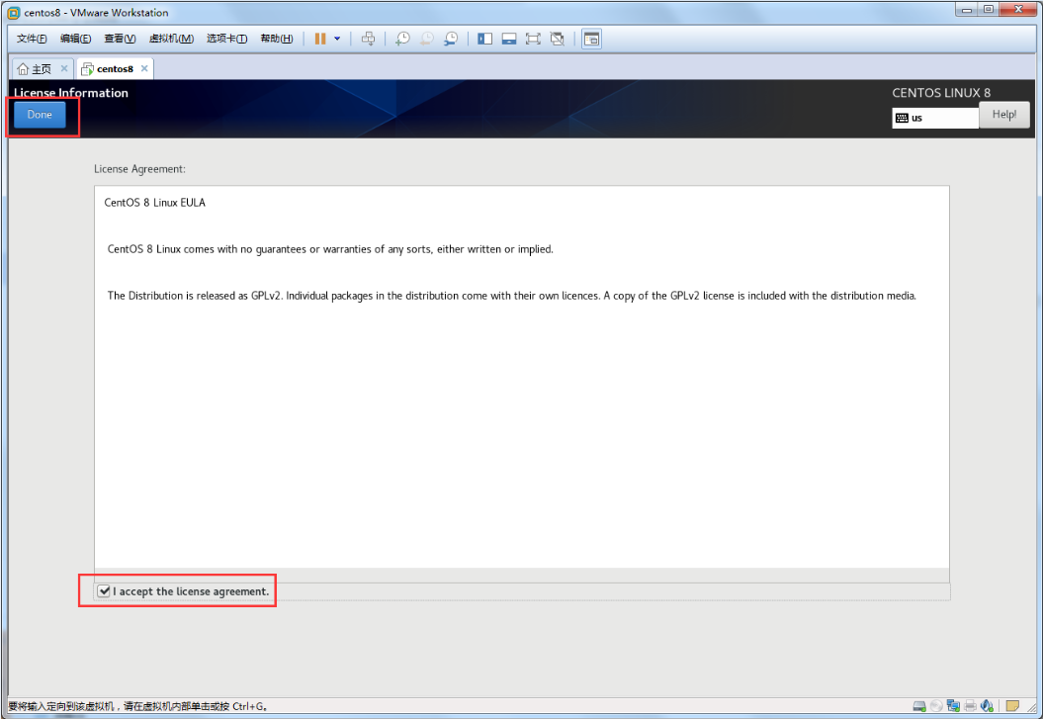Screen dimensions: 1043x719
Task: Click the network adapter status icon
Action: [953, 705]
